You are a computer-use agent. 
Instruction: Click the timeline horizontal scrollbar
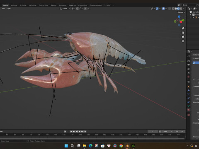[92, 138]
